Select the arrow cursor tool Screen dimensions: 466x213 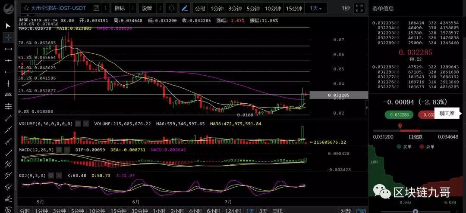(8, 26)
